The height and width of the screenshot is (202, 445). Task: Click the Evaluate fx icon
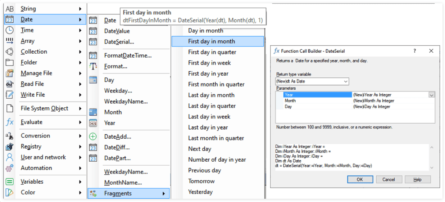coord(10,122)
